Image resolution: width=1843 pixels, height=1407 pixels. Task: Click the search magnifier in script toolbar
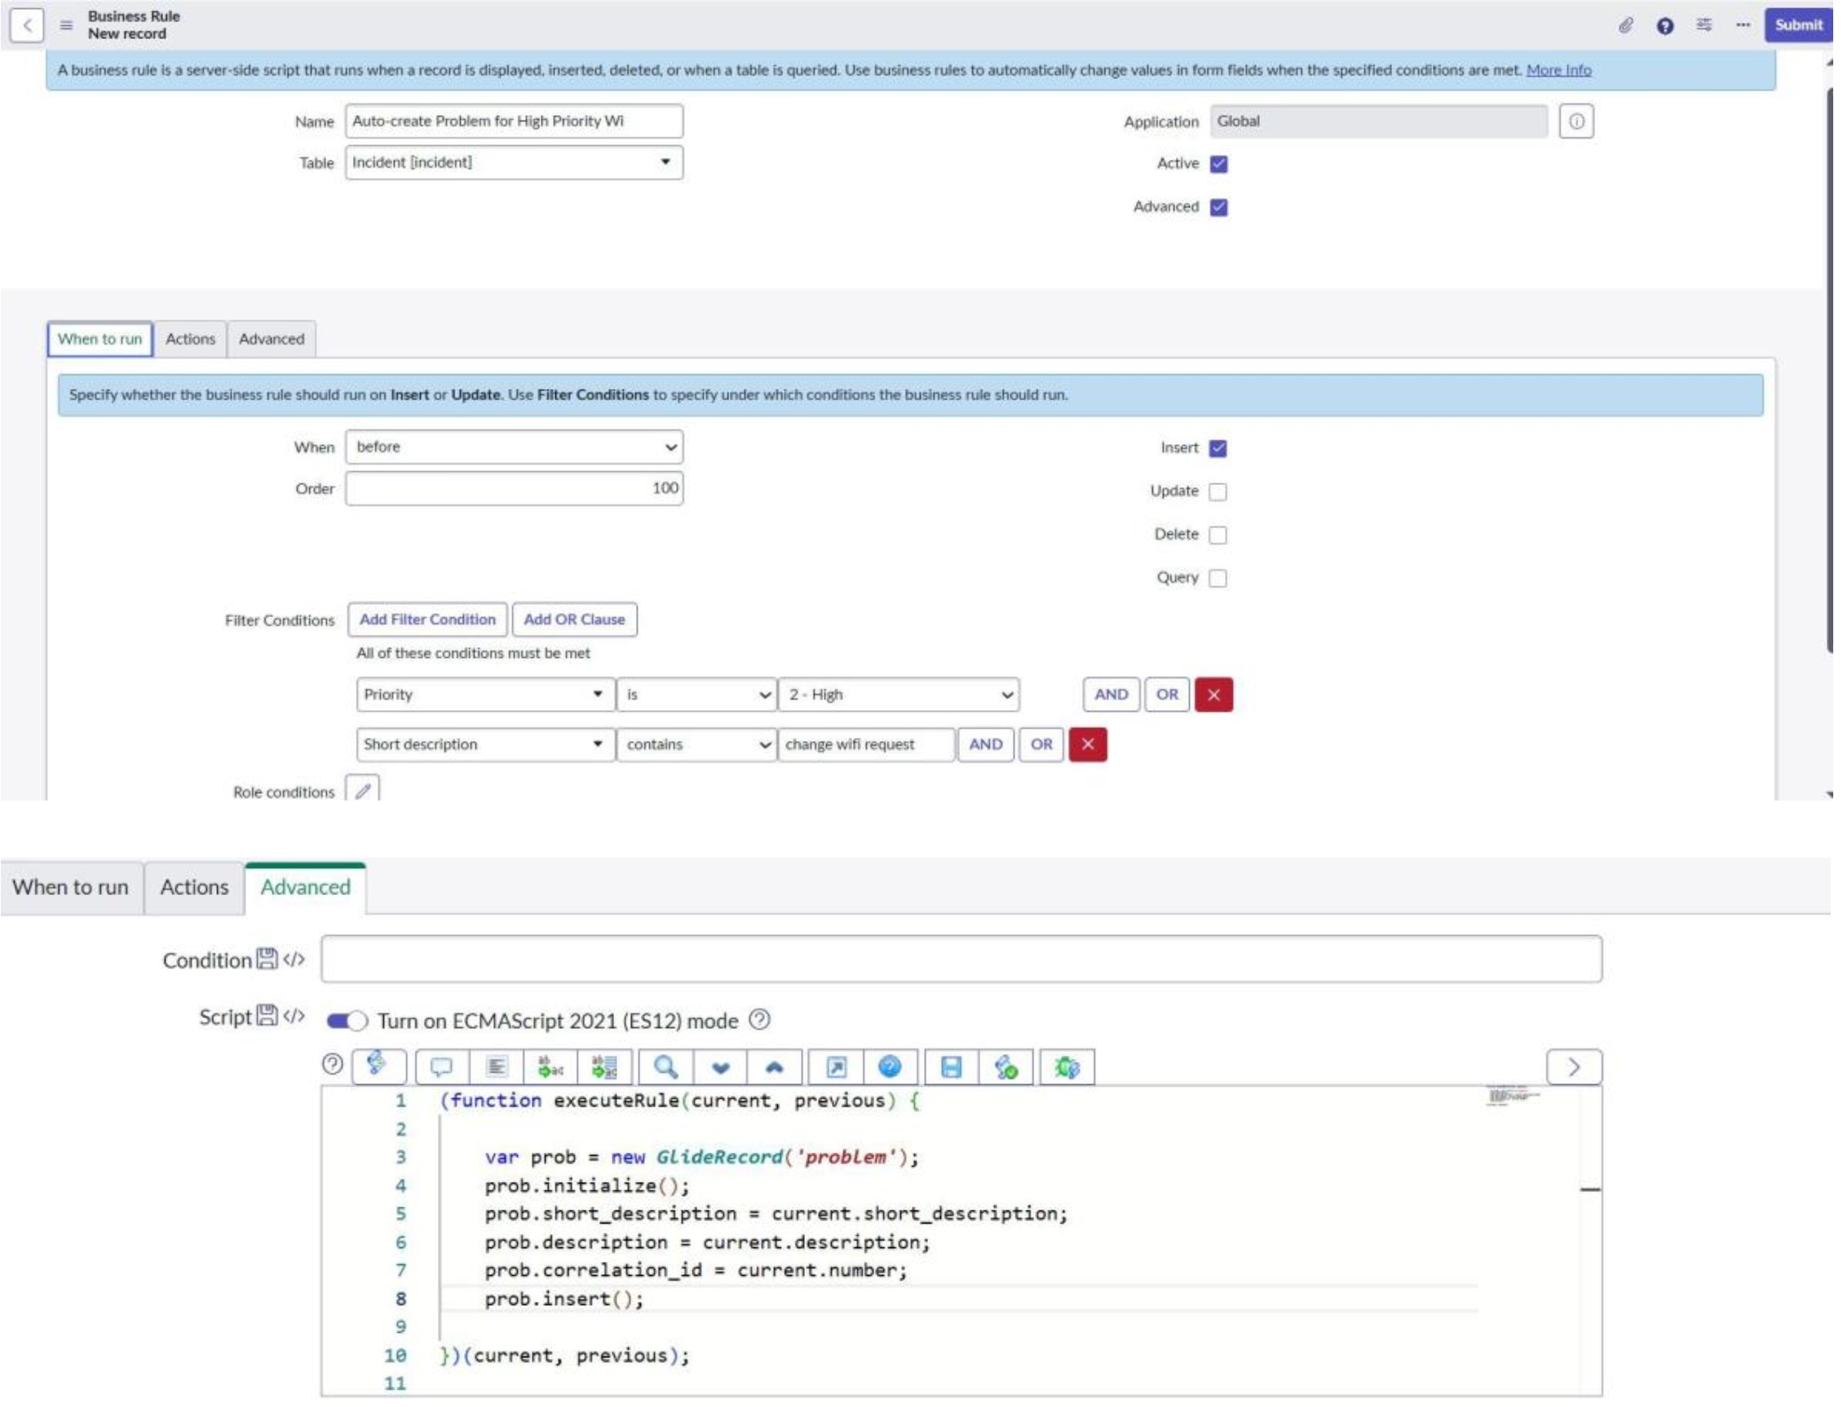[665, 1066]
